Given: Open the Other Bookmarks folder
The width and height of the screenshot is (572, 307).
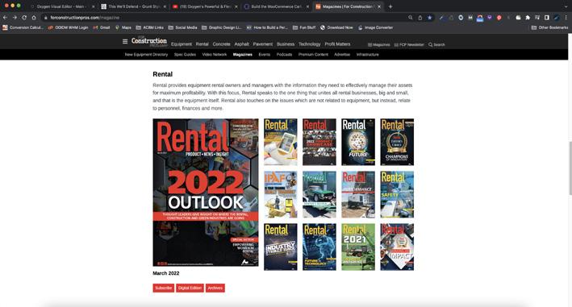Looking at the screenshot, I should click(x=549, y=27).
